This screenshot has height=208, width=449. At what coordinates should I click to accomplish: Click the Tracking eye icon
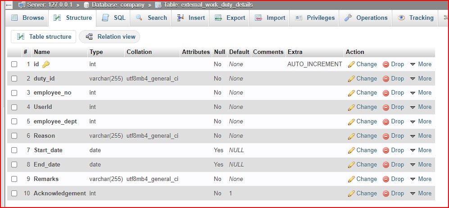(401, 18)
